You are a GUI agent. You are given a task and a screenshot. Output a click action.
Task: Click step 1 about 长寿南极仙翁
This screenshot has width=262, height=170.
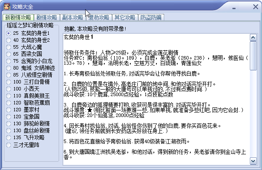(x=132, y=73)
